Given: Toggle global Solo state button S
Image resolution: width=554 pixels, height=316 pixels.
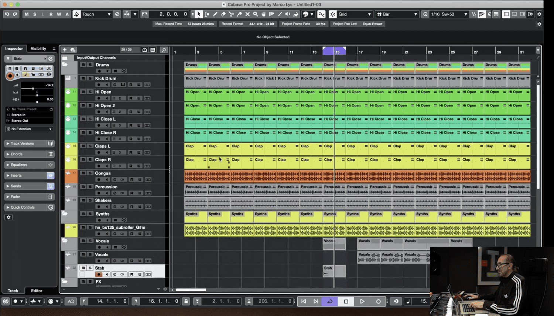Looking at the screenshot, I should (x=35, y=14).
